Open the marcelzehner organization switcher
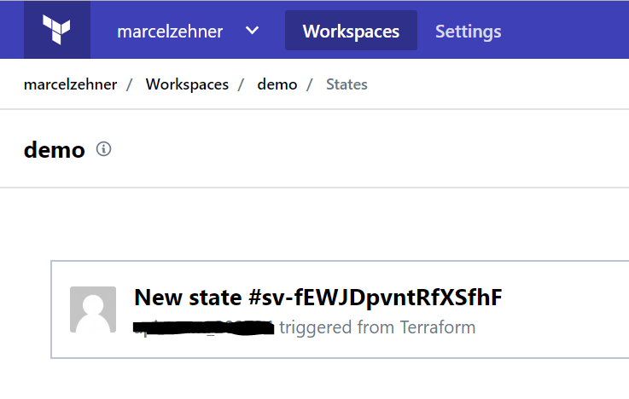The width and height of the screenshot is (629, 399). 169,32
